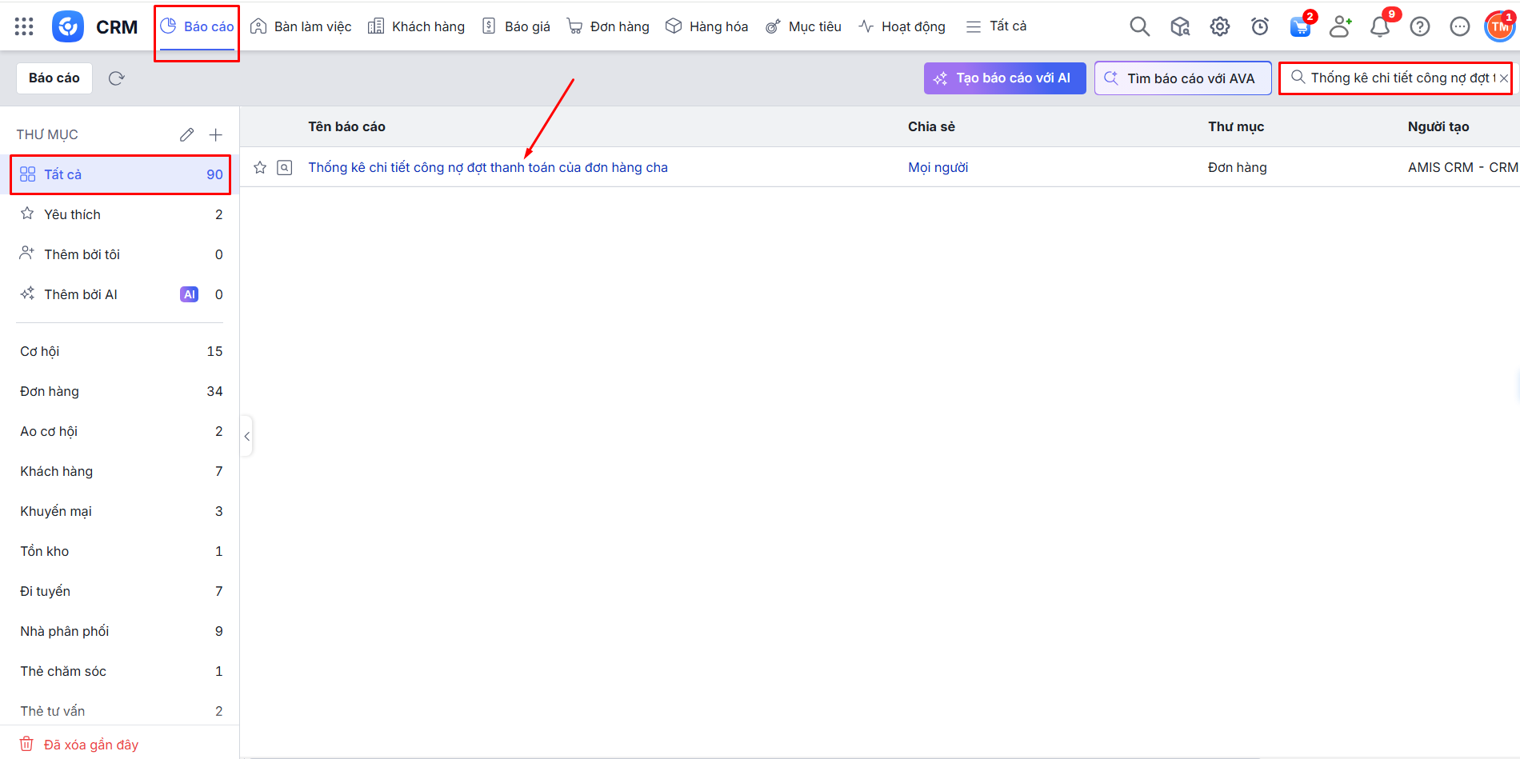The width and height of the screenshot is (1520, 759).
Task: Open the app launcher grid icon
Action: (x=24, y=26)
